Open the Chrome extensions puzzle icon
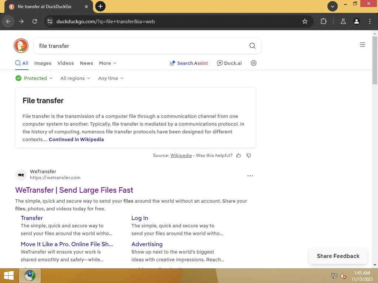 coord(323,21)
